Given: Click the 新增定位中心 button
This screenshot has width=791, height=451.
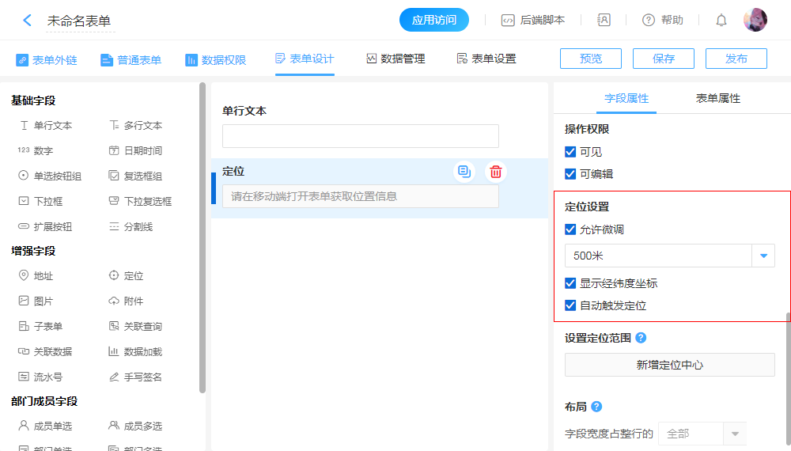Looking at the screenshot, I should point(669,365).
